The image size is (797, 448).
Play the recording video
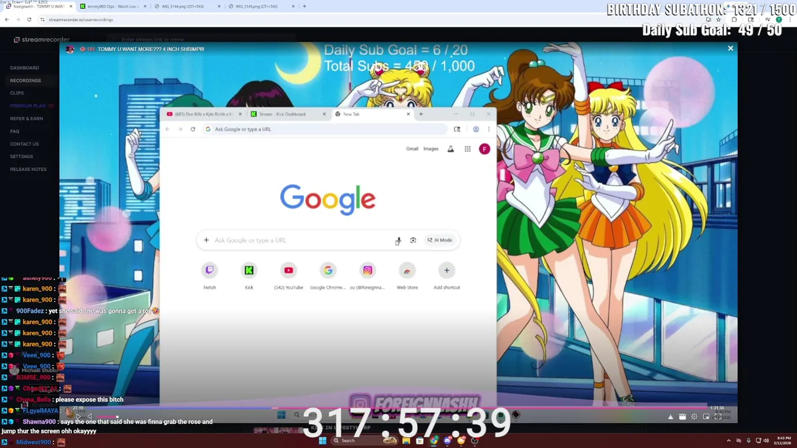coord(78,417)
